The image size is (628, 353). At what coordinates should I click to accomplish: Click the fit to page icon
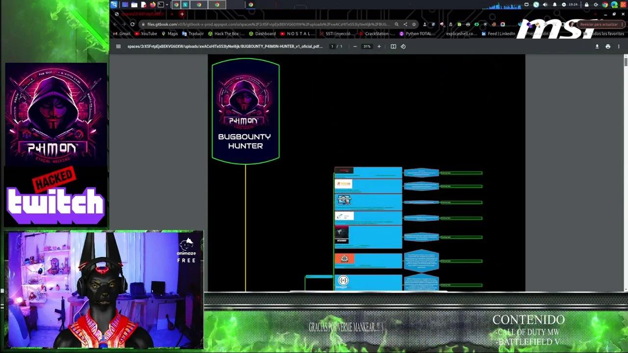[393, 47]
